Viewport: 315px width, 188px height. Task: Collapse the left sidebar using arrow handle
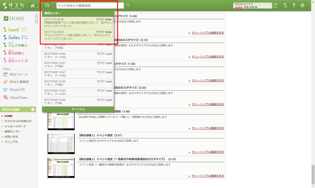click(x=37, y=19)
